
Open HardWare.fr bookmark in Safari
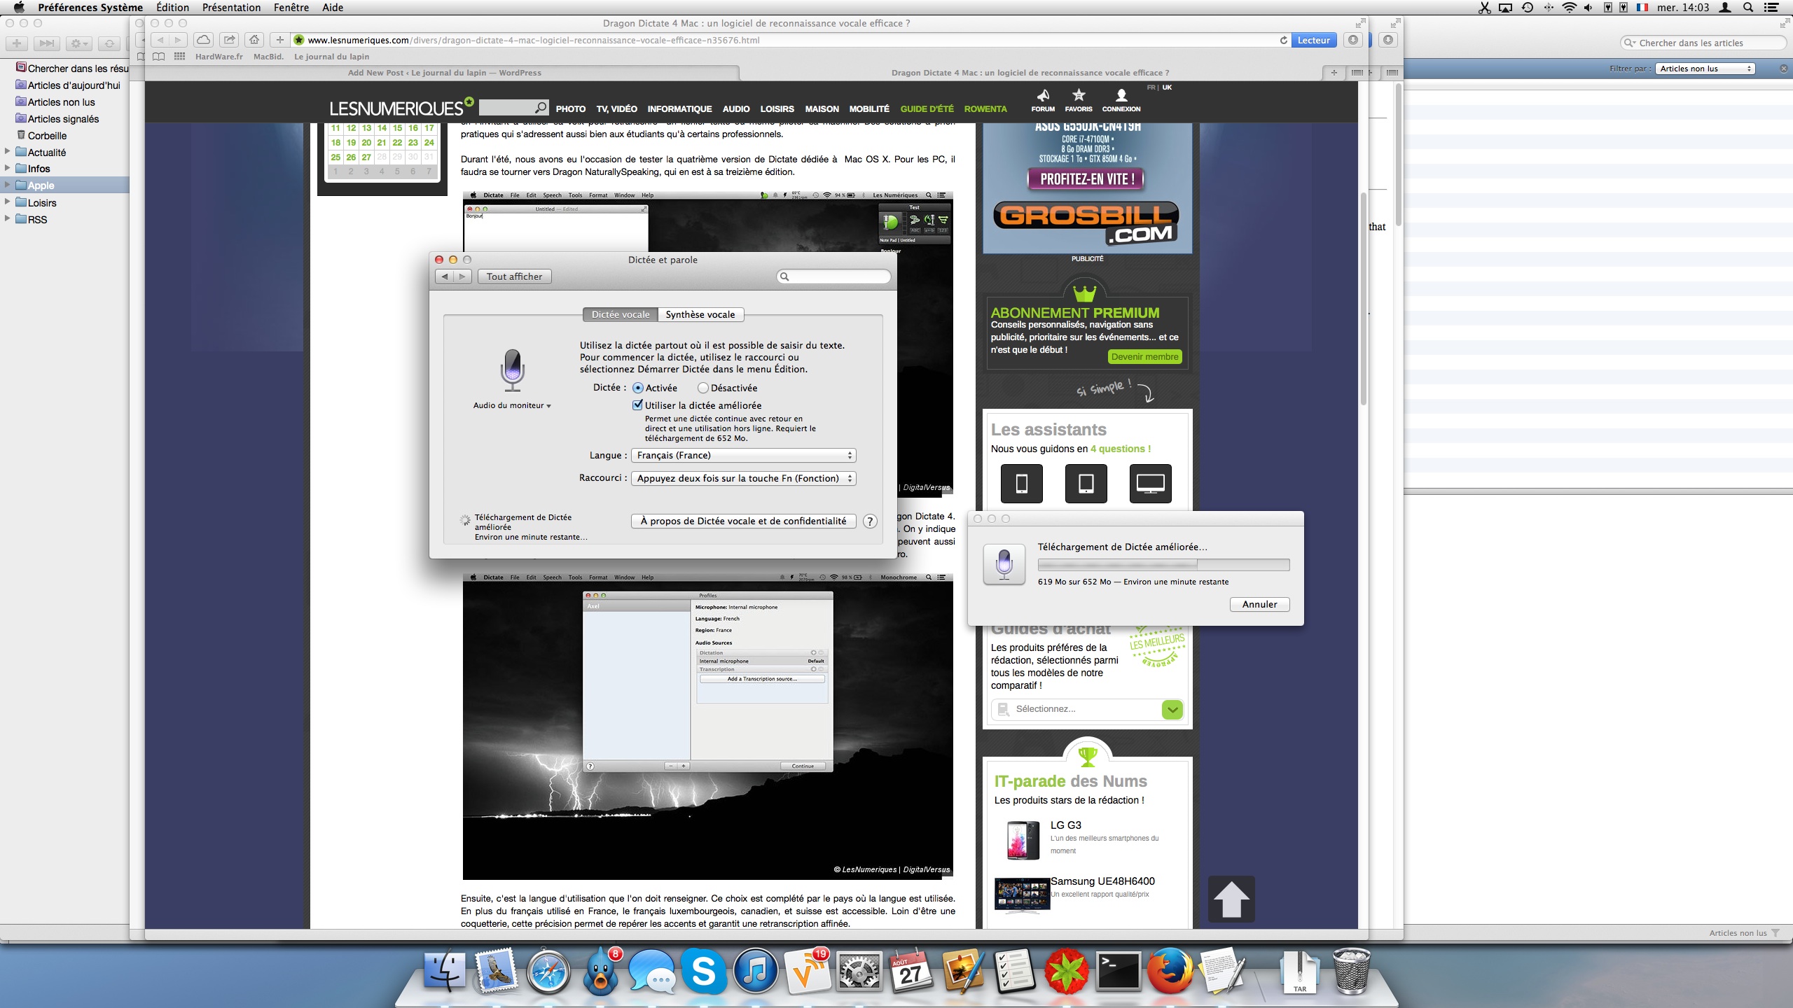pos(219,57)
